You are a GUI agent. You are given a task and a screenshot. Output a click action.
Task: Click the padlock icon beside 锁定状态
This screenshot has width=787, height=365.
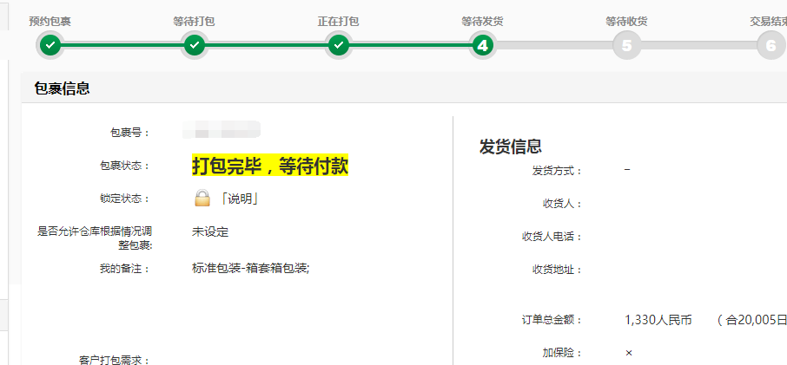[x=202, y=199]
